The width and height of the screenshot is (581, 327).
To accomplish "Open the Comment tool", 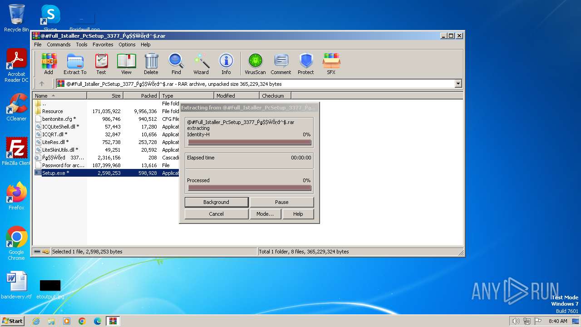I will pyautogui.click(x=281, y=64).
